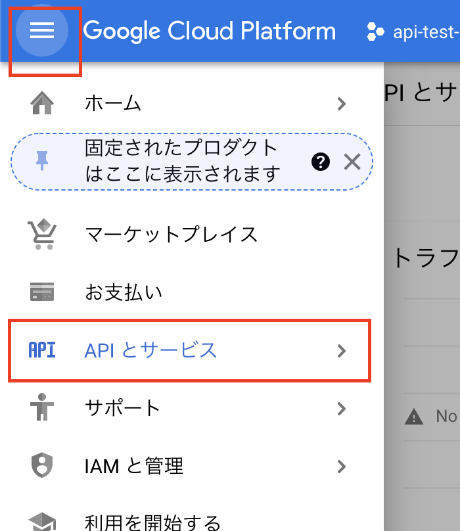Expand the API とサービス submenu chevron
This screenshot has height=531, width=460.
(342, 351)
